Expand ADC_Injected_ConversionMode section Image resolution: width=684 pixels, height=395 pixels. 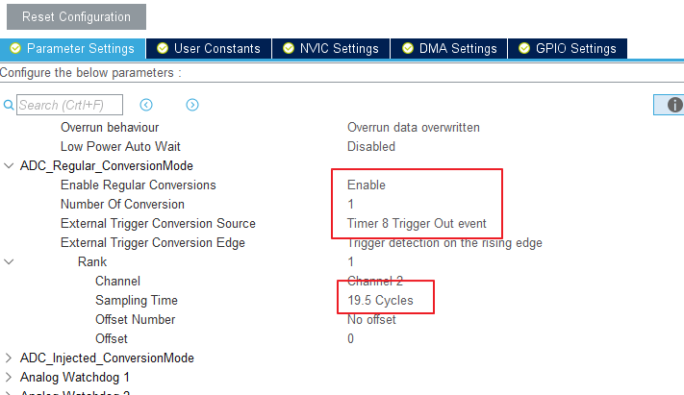(9, 358)
